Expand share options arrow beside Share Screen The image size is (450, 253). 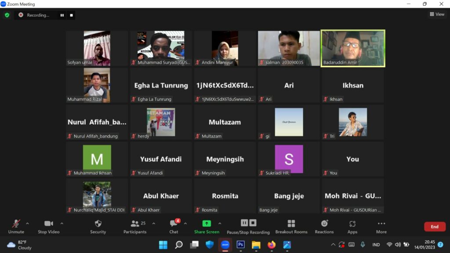coord(220,223)
